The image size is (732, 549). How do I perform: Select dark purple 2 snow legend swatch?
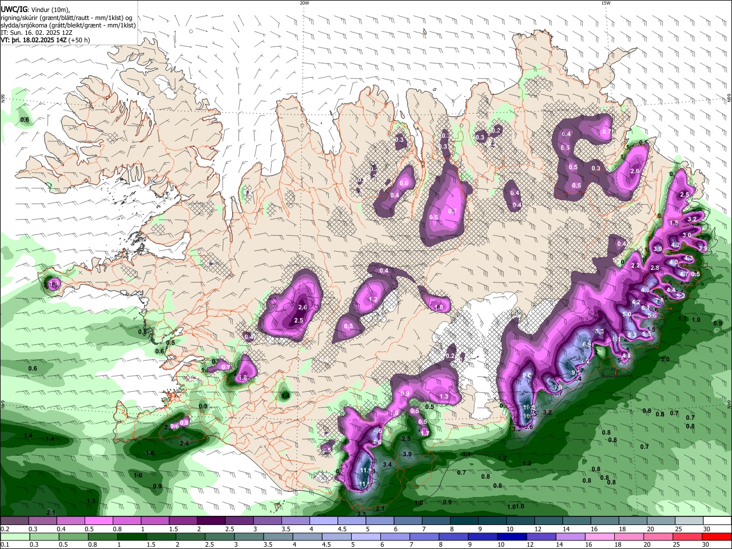(211, 521)
